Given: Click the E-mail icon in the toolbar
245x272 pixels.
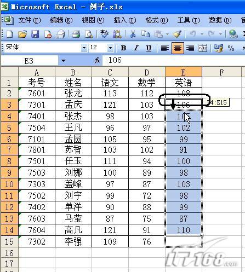Looking at the screenshot, I should pos(60,34).
